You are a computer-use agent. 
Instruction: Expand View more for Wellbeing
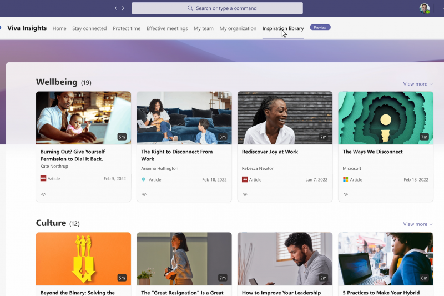tap(418, 84)
